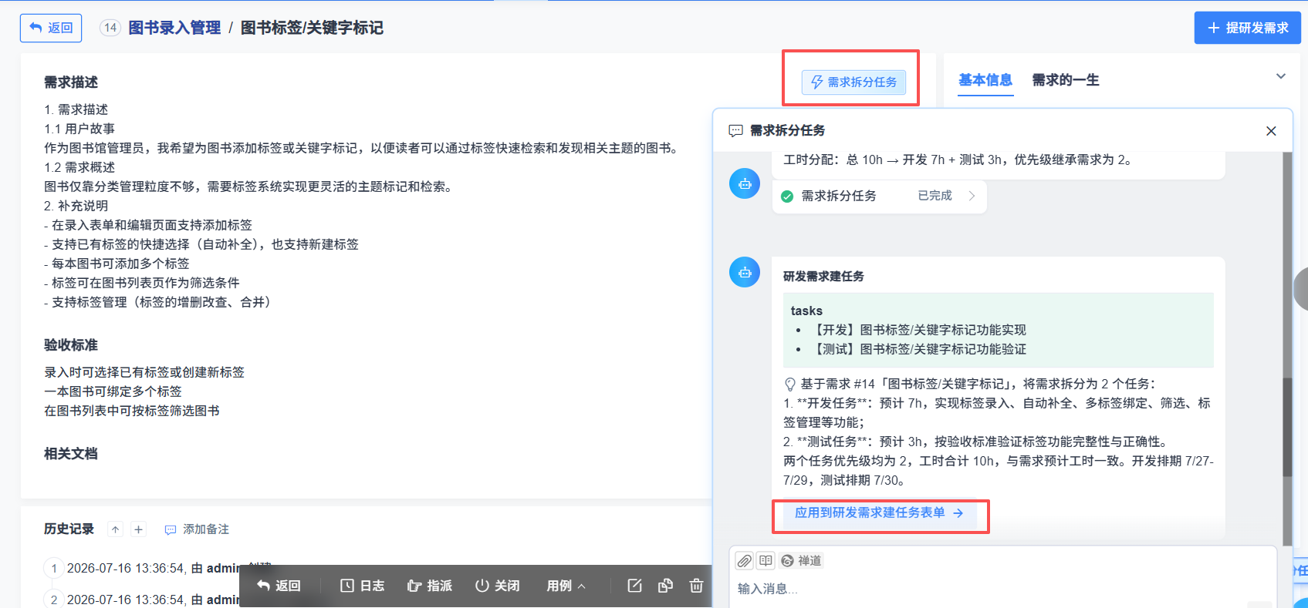
Task: Click the lightbulb icon before 基于需求 #14
Action: pyautogui.click(x=790, y=384)
